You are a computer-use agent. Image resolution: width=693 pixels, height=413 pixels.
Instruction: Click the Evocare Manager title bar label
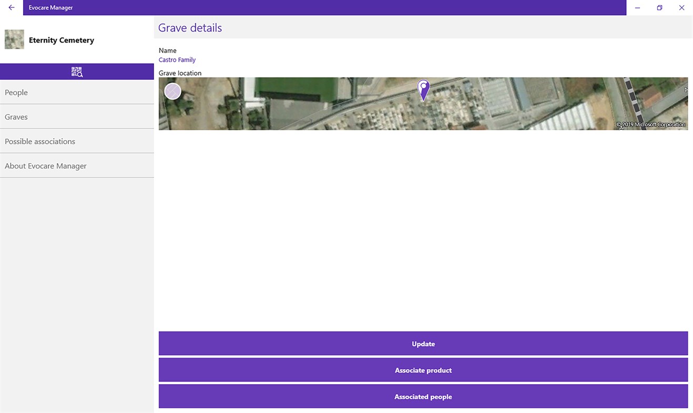(x=50, y=7)
